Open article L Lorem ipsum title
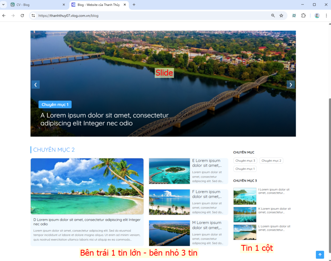Screen dimensions: 331x261 (x=274, y=228)
